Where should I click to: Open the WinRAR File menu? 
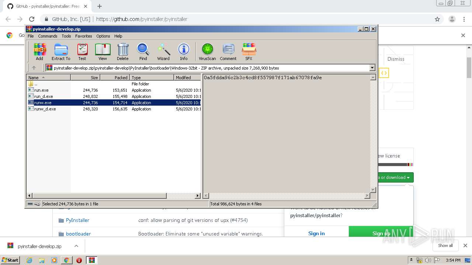31,36
